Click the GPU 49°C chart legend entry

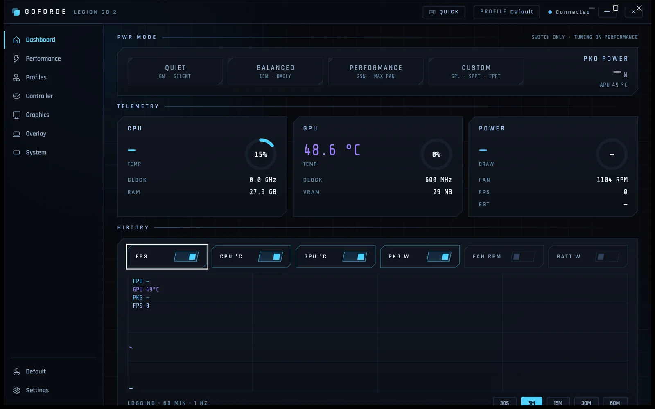pyautogui.click(x=146, y=289)
